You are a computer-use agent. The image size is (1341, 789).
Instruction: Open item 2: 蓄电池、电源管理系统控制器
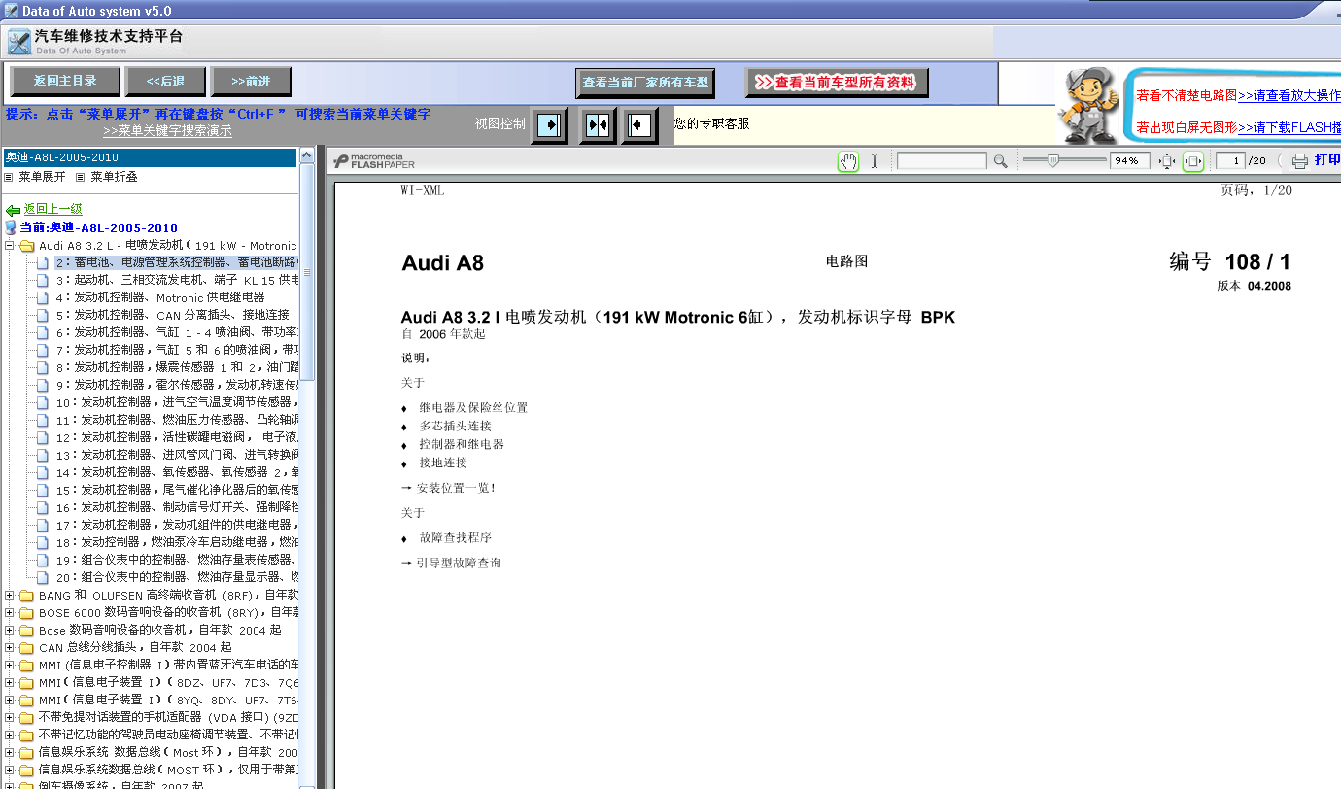(176, 262)
